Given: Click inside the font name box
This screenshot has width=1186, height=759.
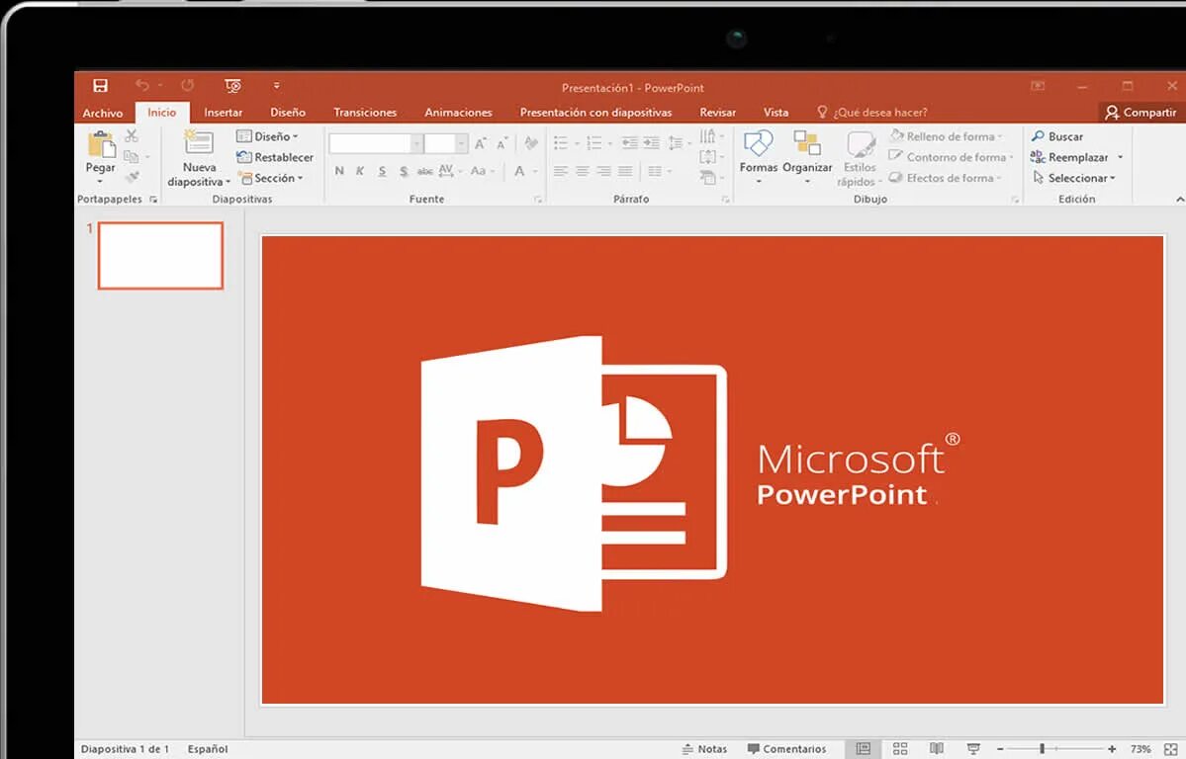Looking at the screenshot, I should (x=370, y=143).
